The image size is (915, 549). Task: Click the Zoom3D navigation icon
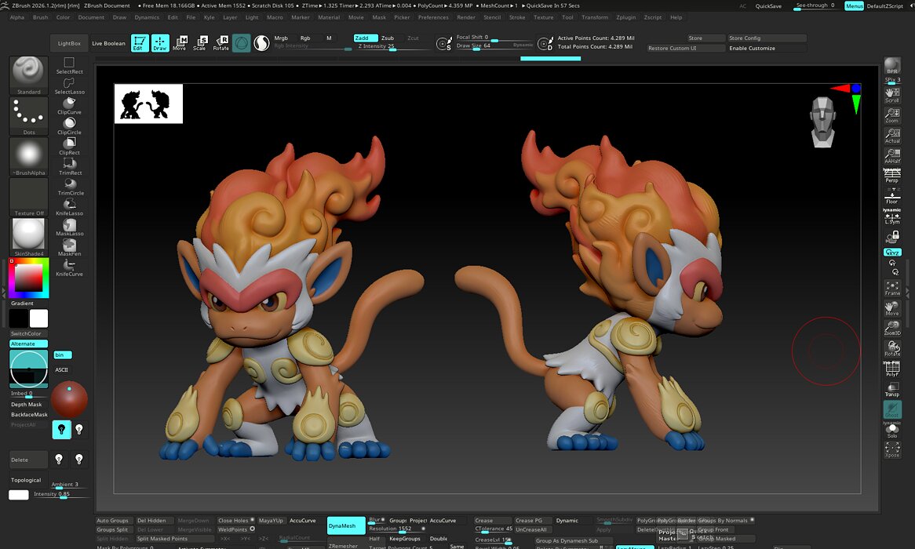892,328
